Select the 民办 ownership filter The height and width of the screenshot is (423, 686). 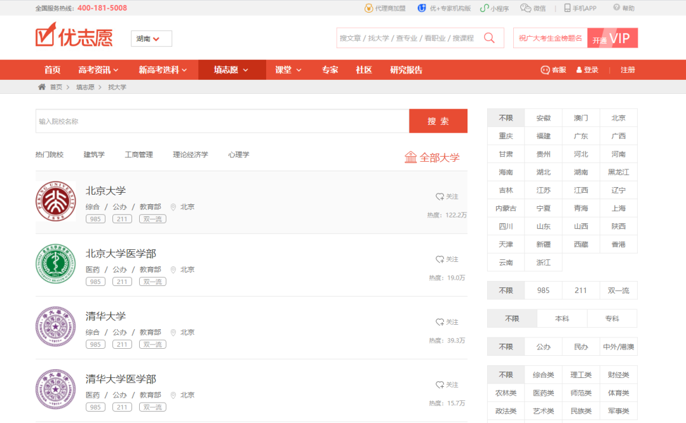coord(581,347)
